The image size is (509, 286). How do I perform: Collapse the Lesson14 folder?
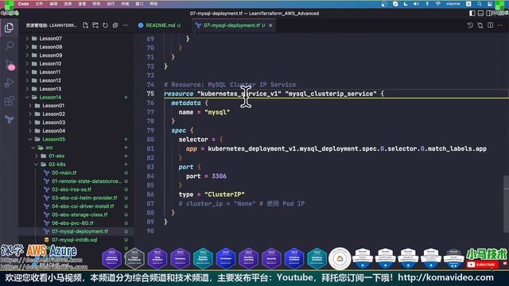(50, 97)
